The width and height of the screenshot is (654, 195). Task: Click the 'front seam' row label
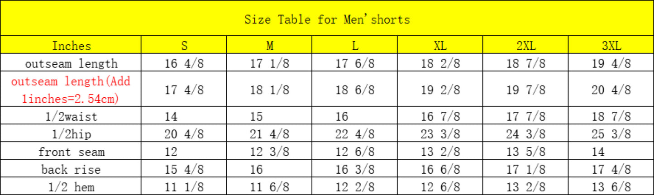click(x=72, y=152)
